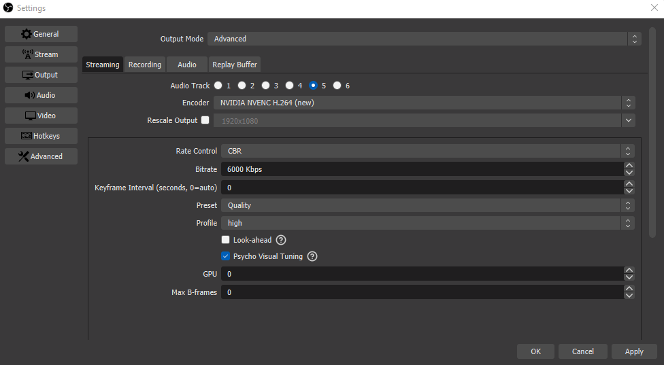Click the Bitrate input field
Viewport: 664px width, 365px height.
coord(422,169)
